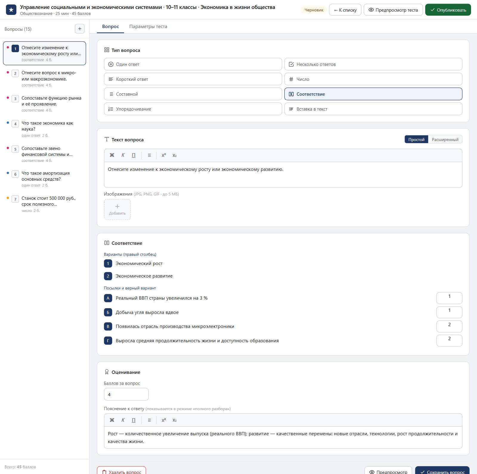This screenshot has width=477, height=474.
Task: Go back via К списку button
Action: (x=345, y=10)
